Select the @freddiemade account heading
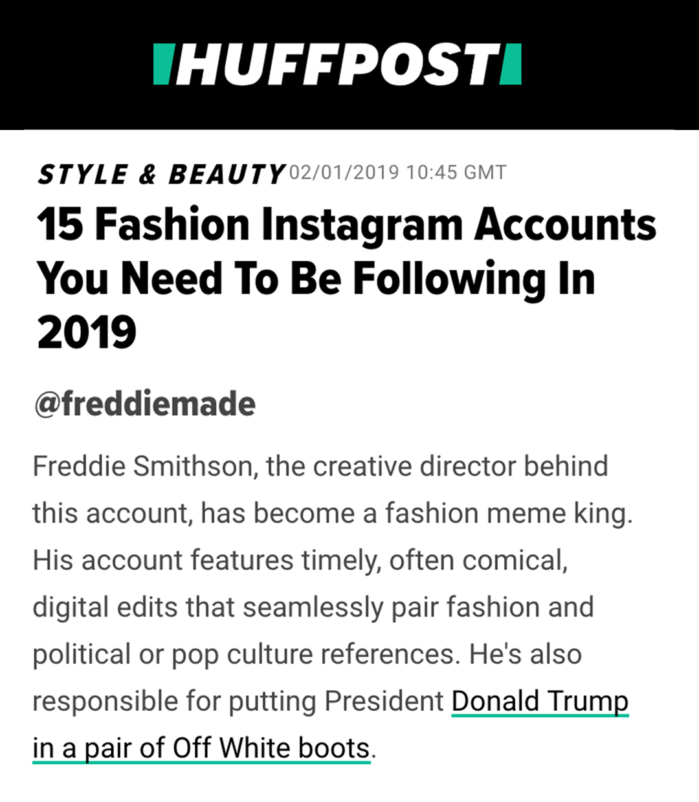This screenshot has height=802, width=699. click(x=145, y=404)
